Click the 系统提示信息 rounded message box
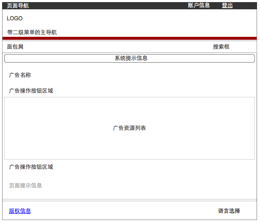 click(129, 58)
